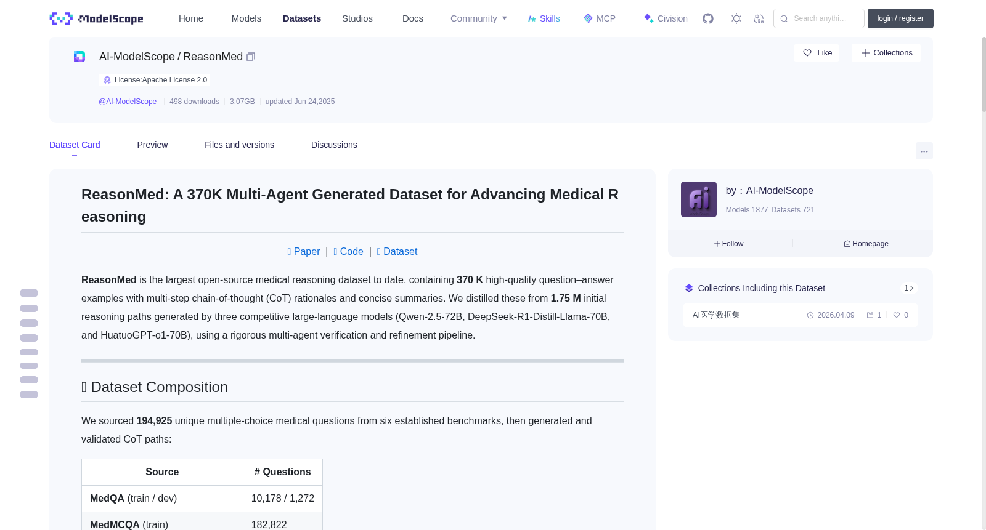The width and height of the screenshot is (986, 530).
Task: Open the @AI-ModelScope profile link
Action: [128, 102]
